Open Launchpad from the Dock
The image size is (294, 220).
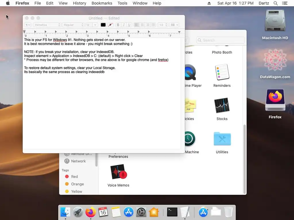coord(78,212)
